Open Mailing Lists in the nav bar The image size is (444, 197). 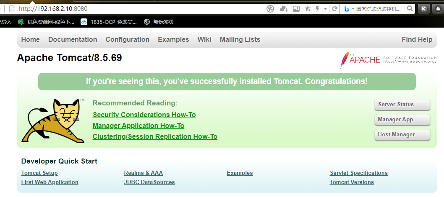coord(240,39)
